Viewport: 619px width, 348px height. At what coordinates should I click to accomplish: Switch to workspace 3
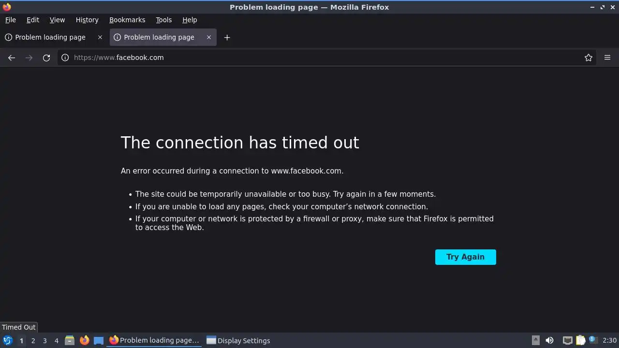(44, 341)
